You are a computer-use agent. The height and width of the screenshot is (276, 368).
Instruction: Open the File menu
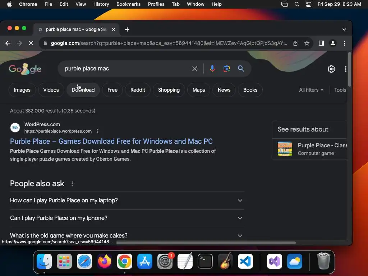(x=49, y=4)
